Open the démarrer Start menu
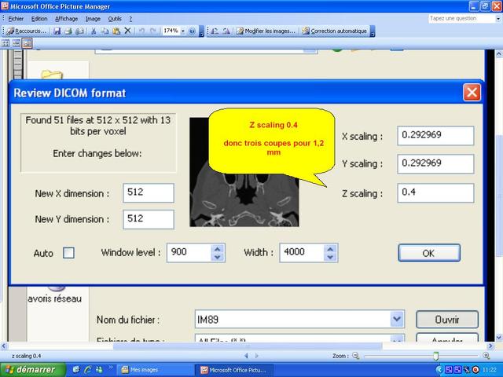The width and height of the screenshot is (503, 377). click(x=33, y=370)
